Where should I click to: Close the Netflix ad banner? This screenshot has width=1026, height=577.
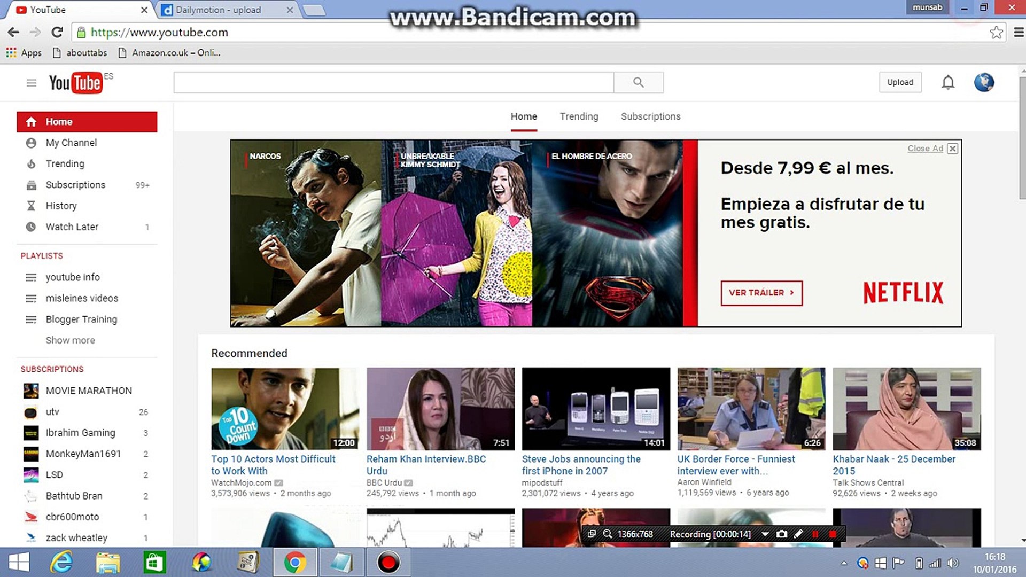(952, 149)
